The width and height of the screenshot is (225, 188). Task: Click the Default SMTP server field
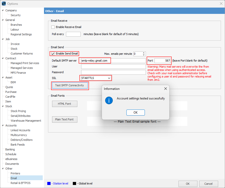click(x=113, y=61)
